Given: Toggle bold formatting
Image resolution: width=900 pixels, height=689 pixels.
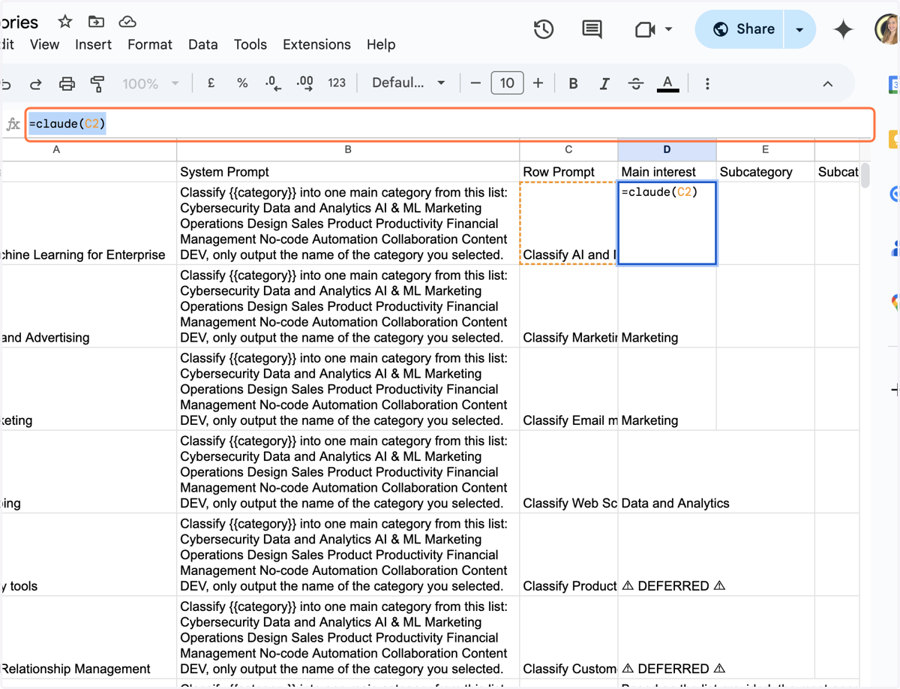Looking at the screenshot, I should click(573, 83).
